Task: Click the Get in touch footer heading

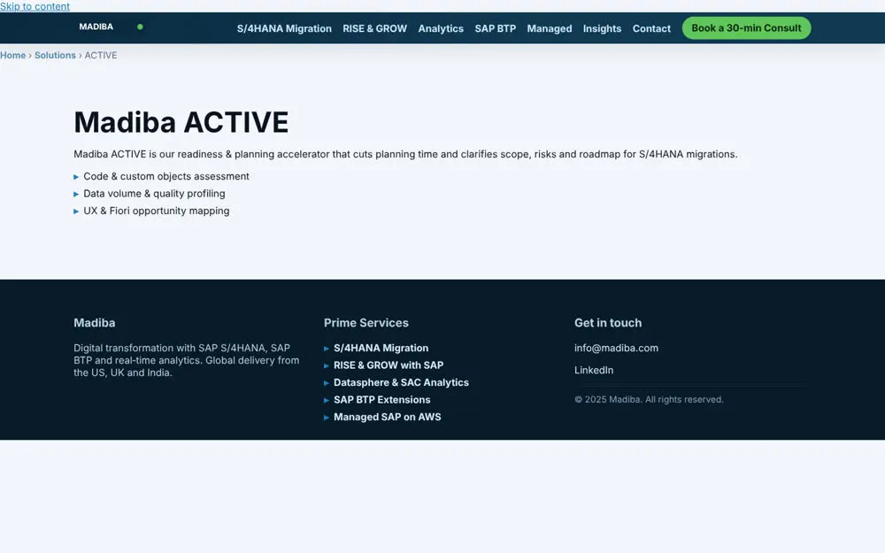Action: (x=608, y=323)
